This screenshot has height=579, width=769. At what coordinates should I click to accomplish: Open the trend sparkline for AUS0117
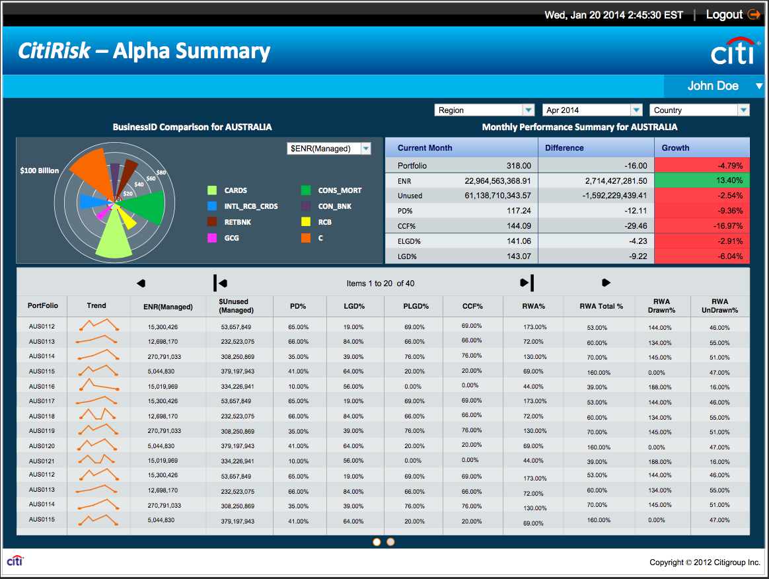(96, 401)
